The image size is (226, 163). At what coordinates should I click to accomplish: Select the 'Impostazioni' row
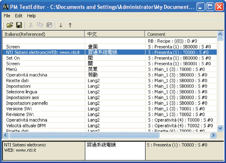[110, 86]
